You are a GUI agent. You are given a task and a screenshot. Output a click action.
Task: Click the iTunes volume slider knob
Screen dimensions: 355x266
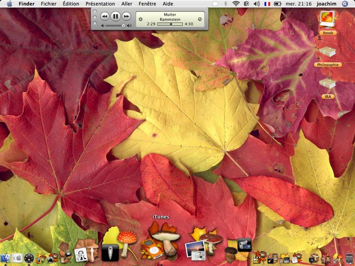point(123,26)
